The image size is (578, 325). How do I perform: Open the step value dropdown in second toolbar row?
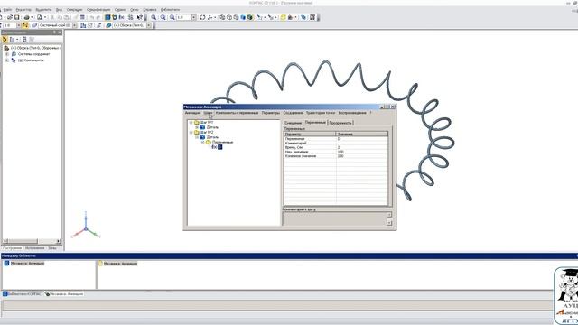(18, 25)
